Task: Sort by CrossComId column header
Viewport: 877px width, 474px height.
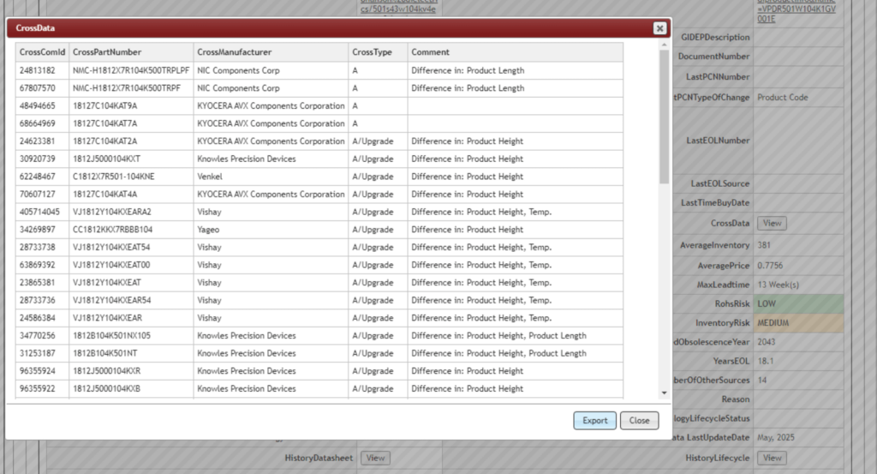Action: tap(42, 52)
